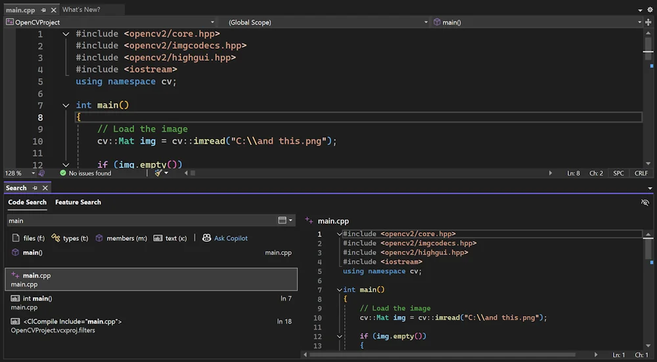
Task: Open the editor settings gear icon
Action: tap(650, 10)
